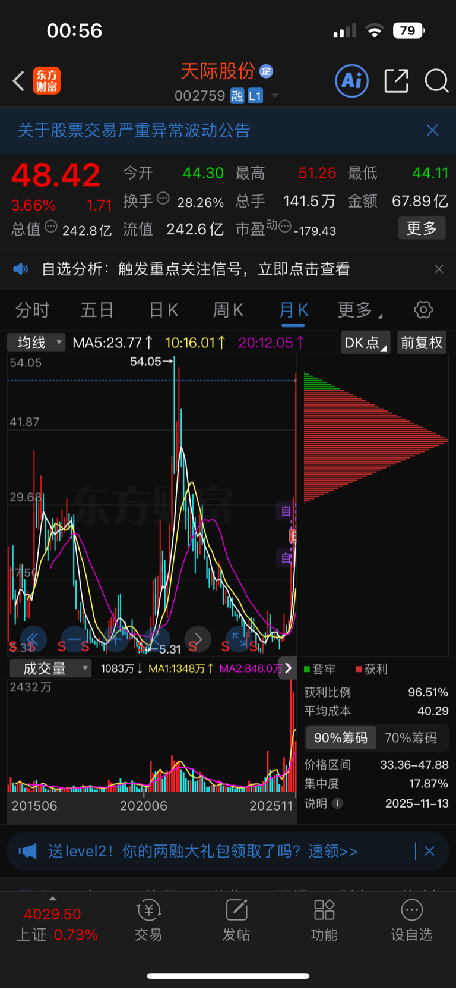Tap the 前复权 adjustment button
This screenshot has height=989, width=456.
422,343
